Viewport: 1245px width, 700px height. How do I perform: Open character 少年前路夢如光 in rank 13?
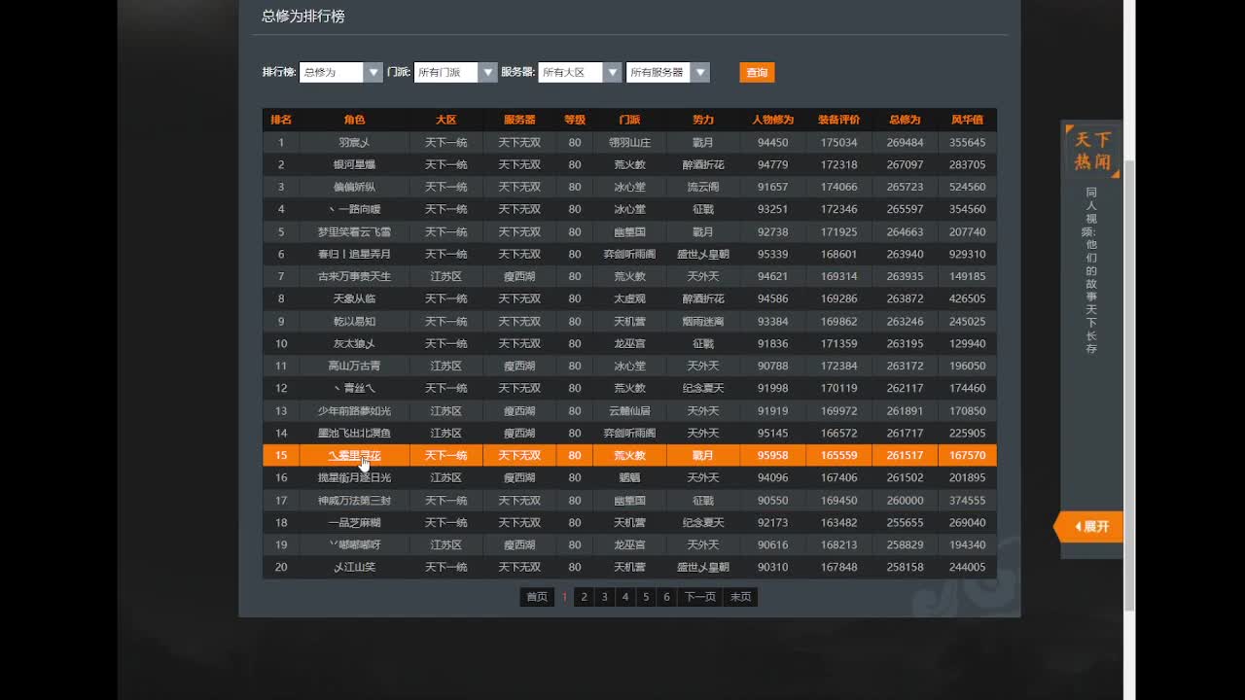point(354,410)
